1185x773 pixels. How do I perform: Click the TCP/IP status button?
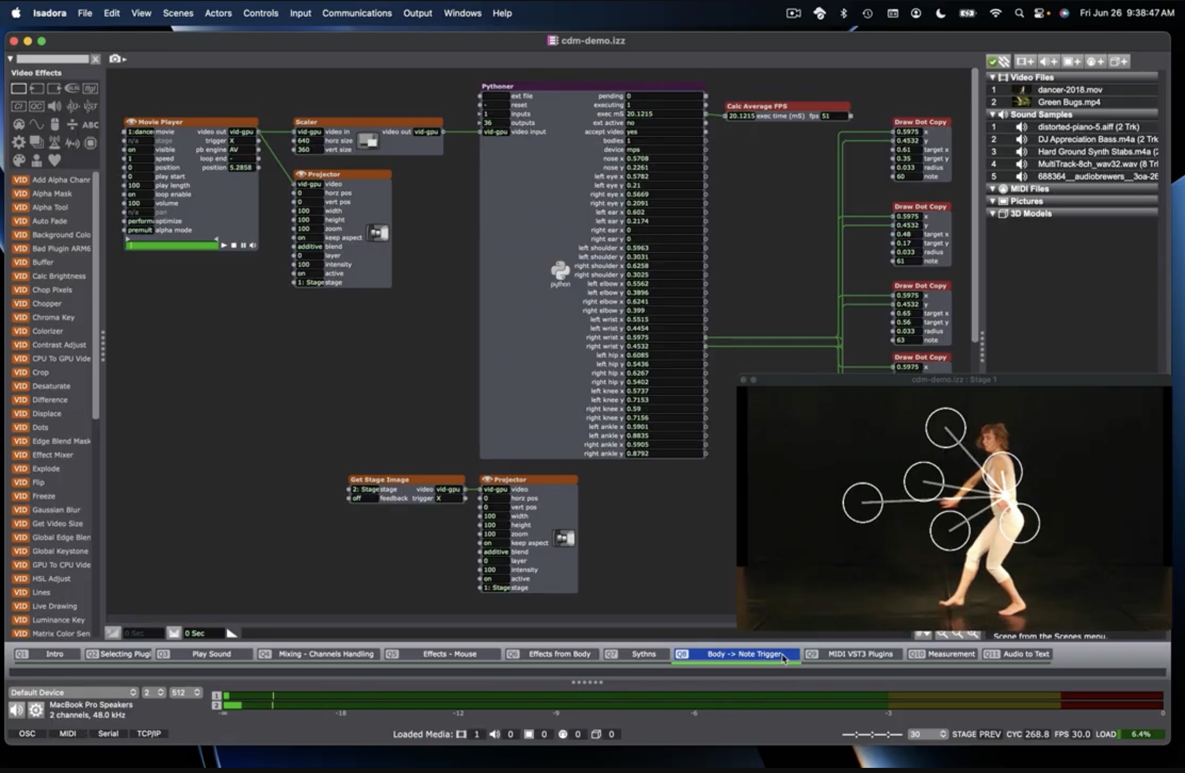tap(149, 734)
